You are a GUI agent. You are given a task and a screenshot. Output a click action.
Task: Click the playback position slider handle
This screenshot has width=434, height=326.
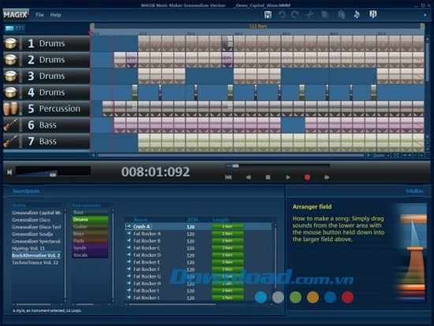pos(235,166)
